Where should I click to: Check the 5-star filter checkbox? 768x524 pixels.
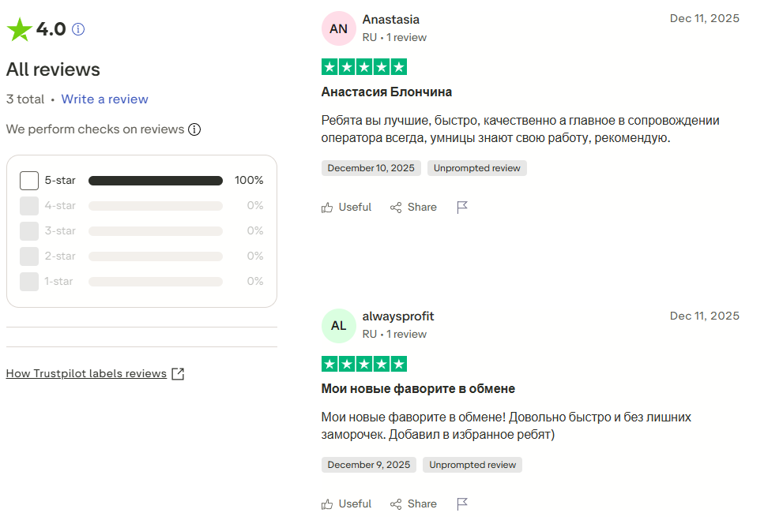(x=29, y=181)
